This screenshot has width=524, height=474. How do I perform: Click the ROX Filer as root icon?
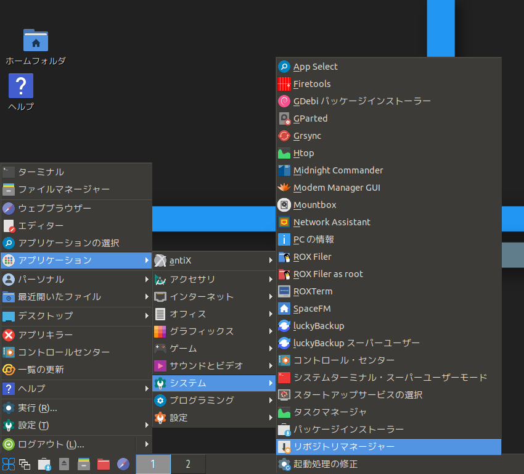point(284,274)
